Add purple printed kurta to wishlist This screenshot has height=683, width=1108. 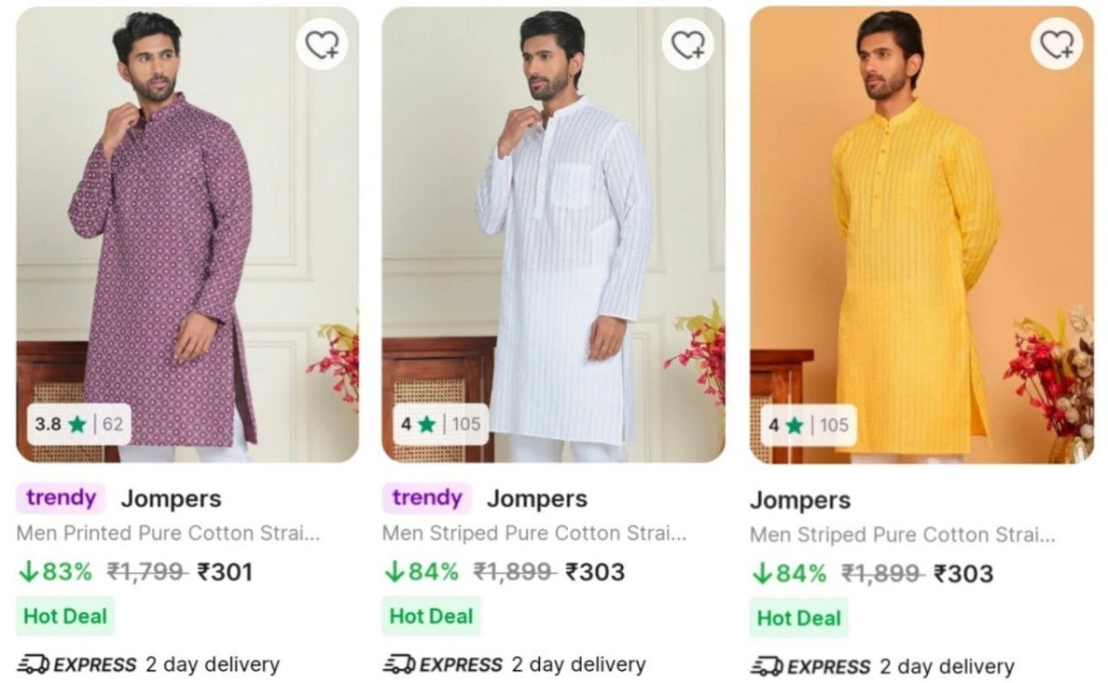point(321,43)
